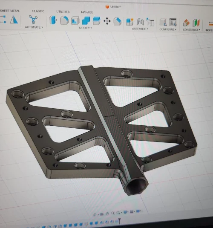The width and height of the screenshot is (213, 228).
Task: Open the configuration table icon
Action: [173, 23]
